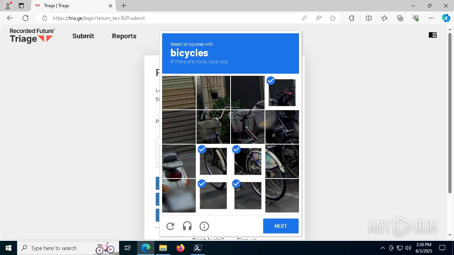Open browser Extensions menu
Image resolution: width=454 pixels, height=255 pixels.
click(351, 18)
